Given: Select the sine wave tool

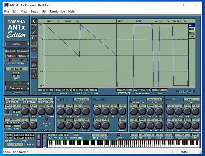Looking at the screenshot, I should 34,49.
